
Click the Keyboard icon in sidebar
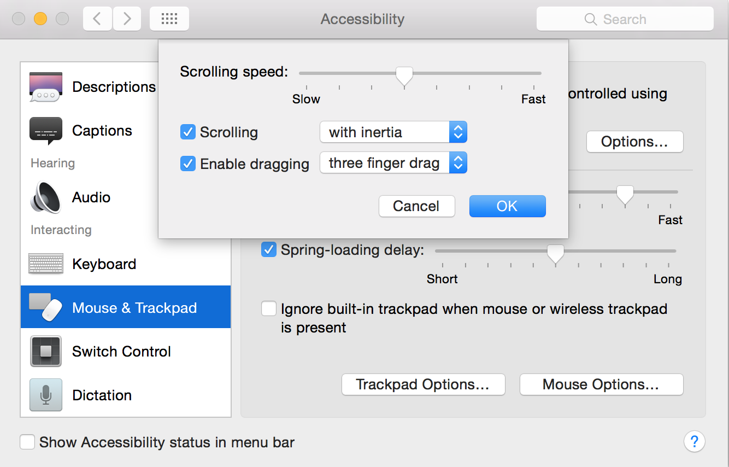tap(45, 264)
